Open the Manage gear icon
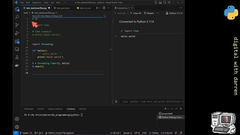Viewport: 240px width, 135px height. pos(17,127)
